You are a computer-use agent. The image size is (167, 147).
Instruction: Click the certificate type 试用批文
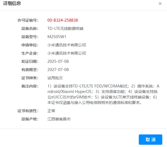[55, 78]
